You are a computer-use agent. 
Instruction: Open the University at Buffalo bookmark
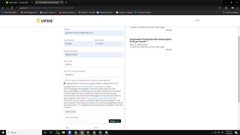click(x=143, y=12)
